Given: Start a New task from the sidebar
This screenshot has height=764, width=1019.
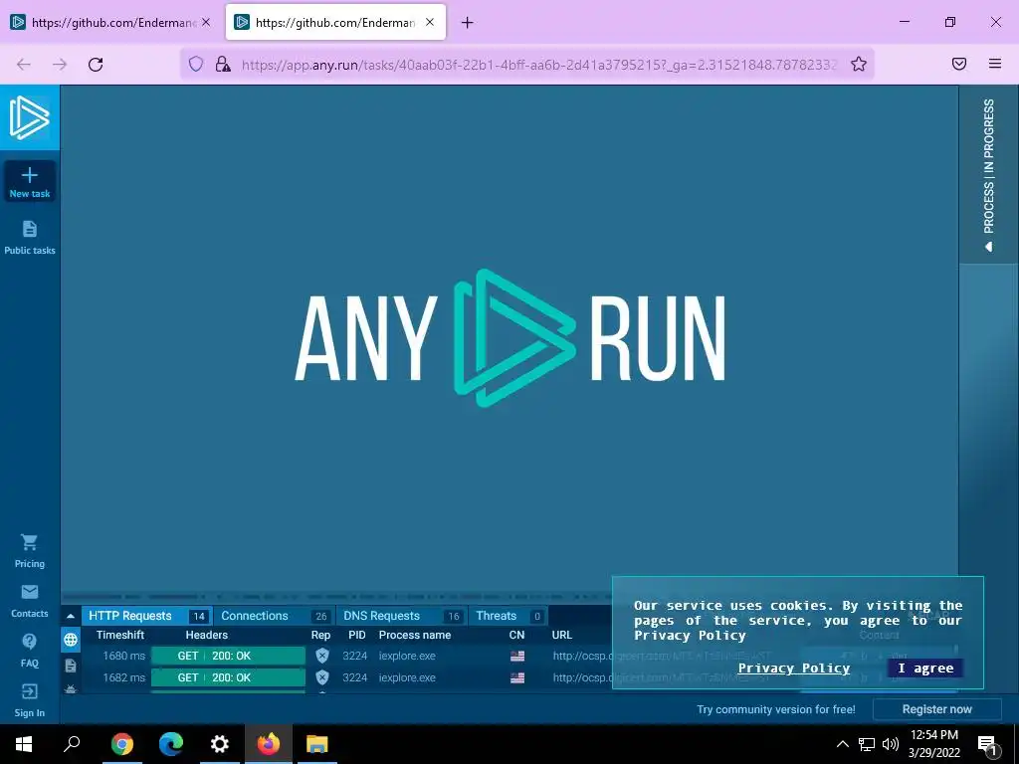Looking at the screenshot, I should tap(29, 181).
